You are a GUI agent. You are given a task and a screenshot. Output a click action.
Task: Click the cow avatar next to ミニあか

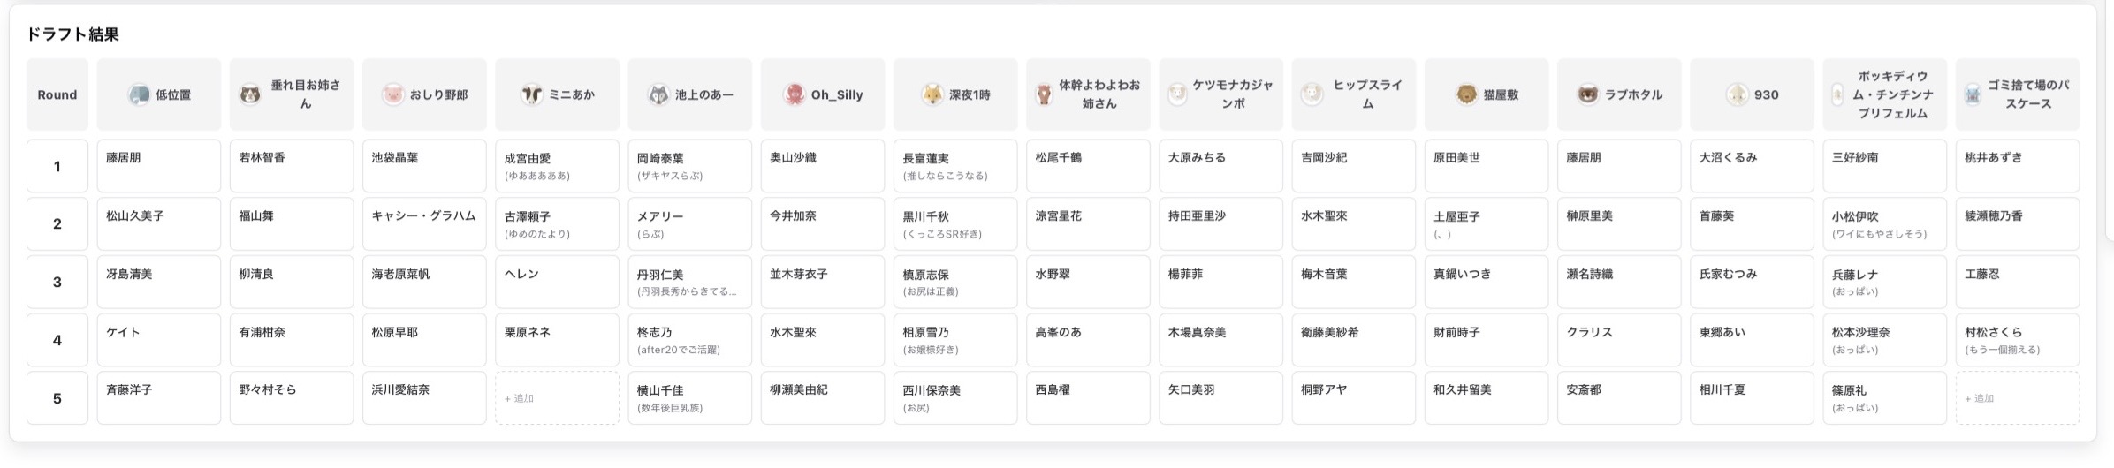click(531, 94)
